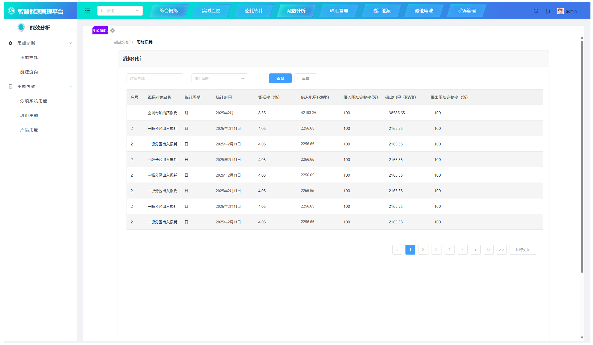Click the platform logo icon

[x=11, y=11]
